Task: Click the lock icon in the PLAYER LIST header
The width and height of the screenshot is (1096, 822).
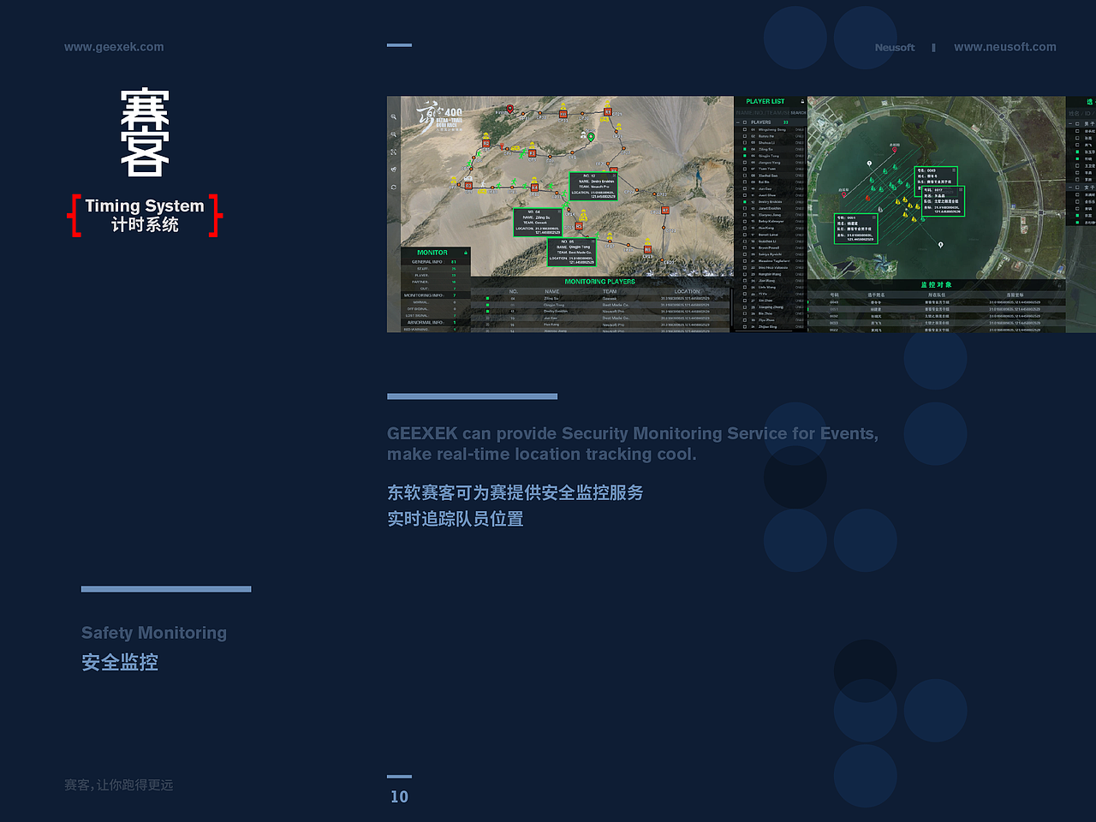Action: (802, 101)
